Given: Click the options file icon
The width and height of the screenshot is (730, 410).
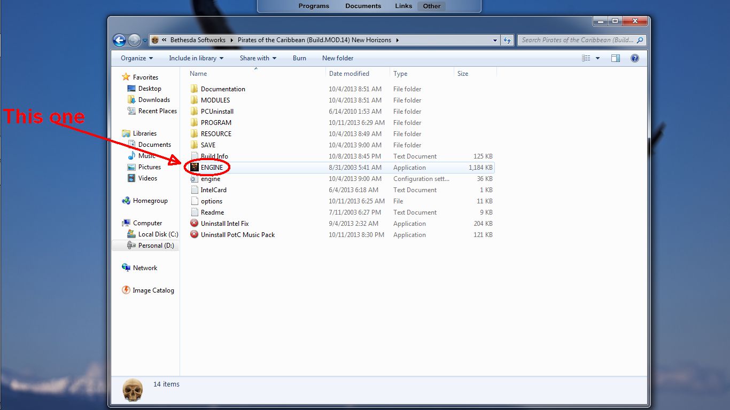Looking at the screenshot, I should click(195, 201).
